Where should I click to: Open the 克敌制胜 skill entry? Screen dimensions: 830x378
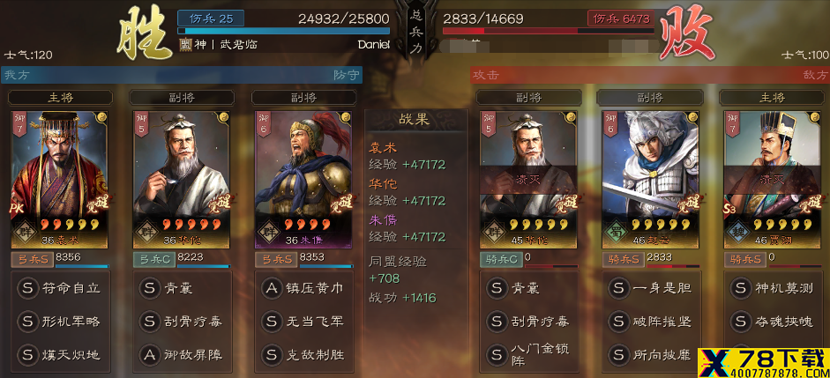point(303,355)
